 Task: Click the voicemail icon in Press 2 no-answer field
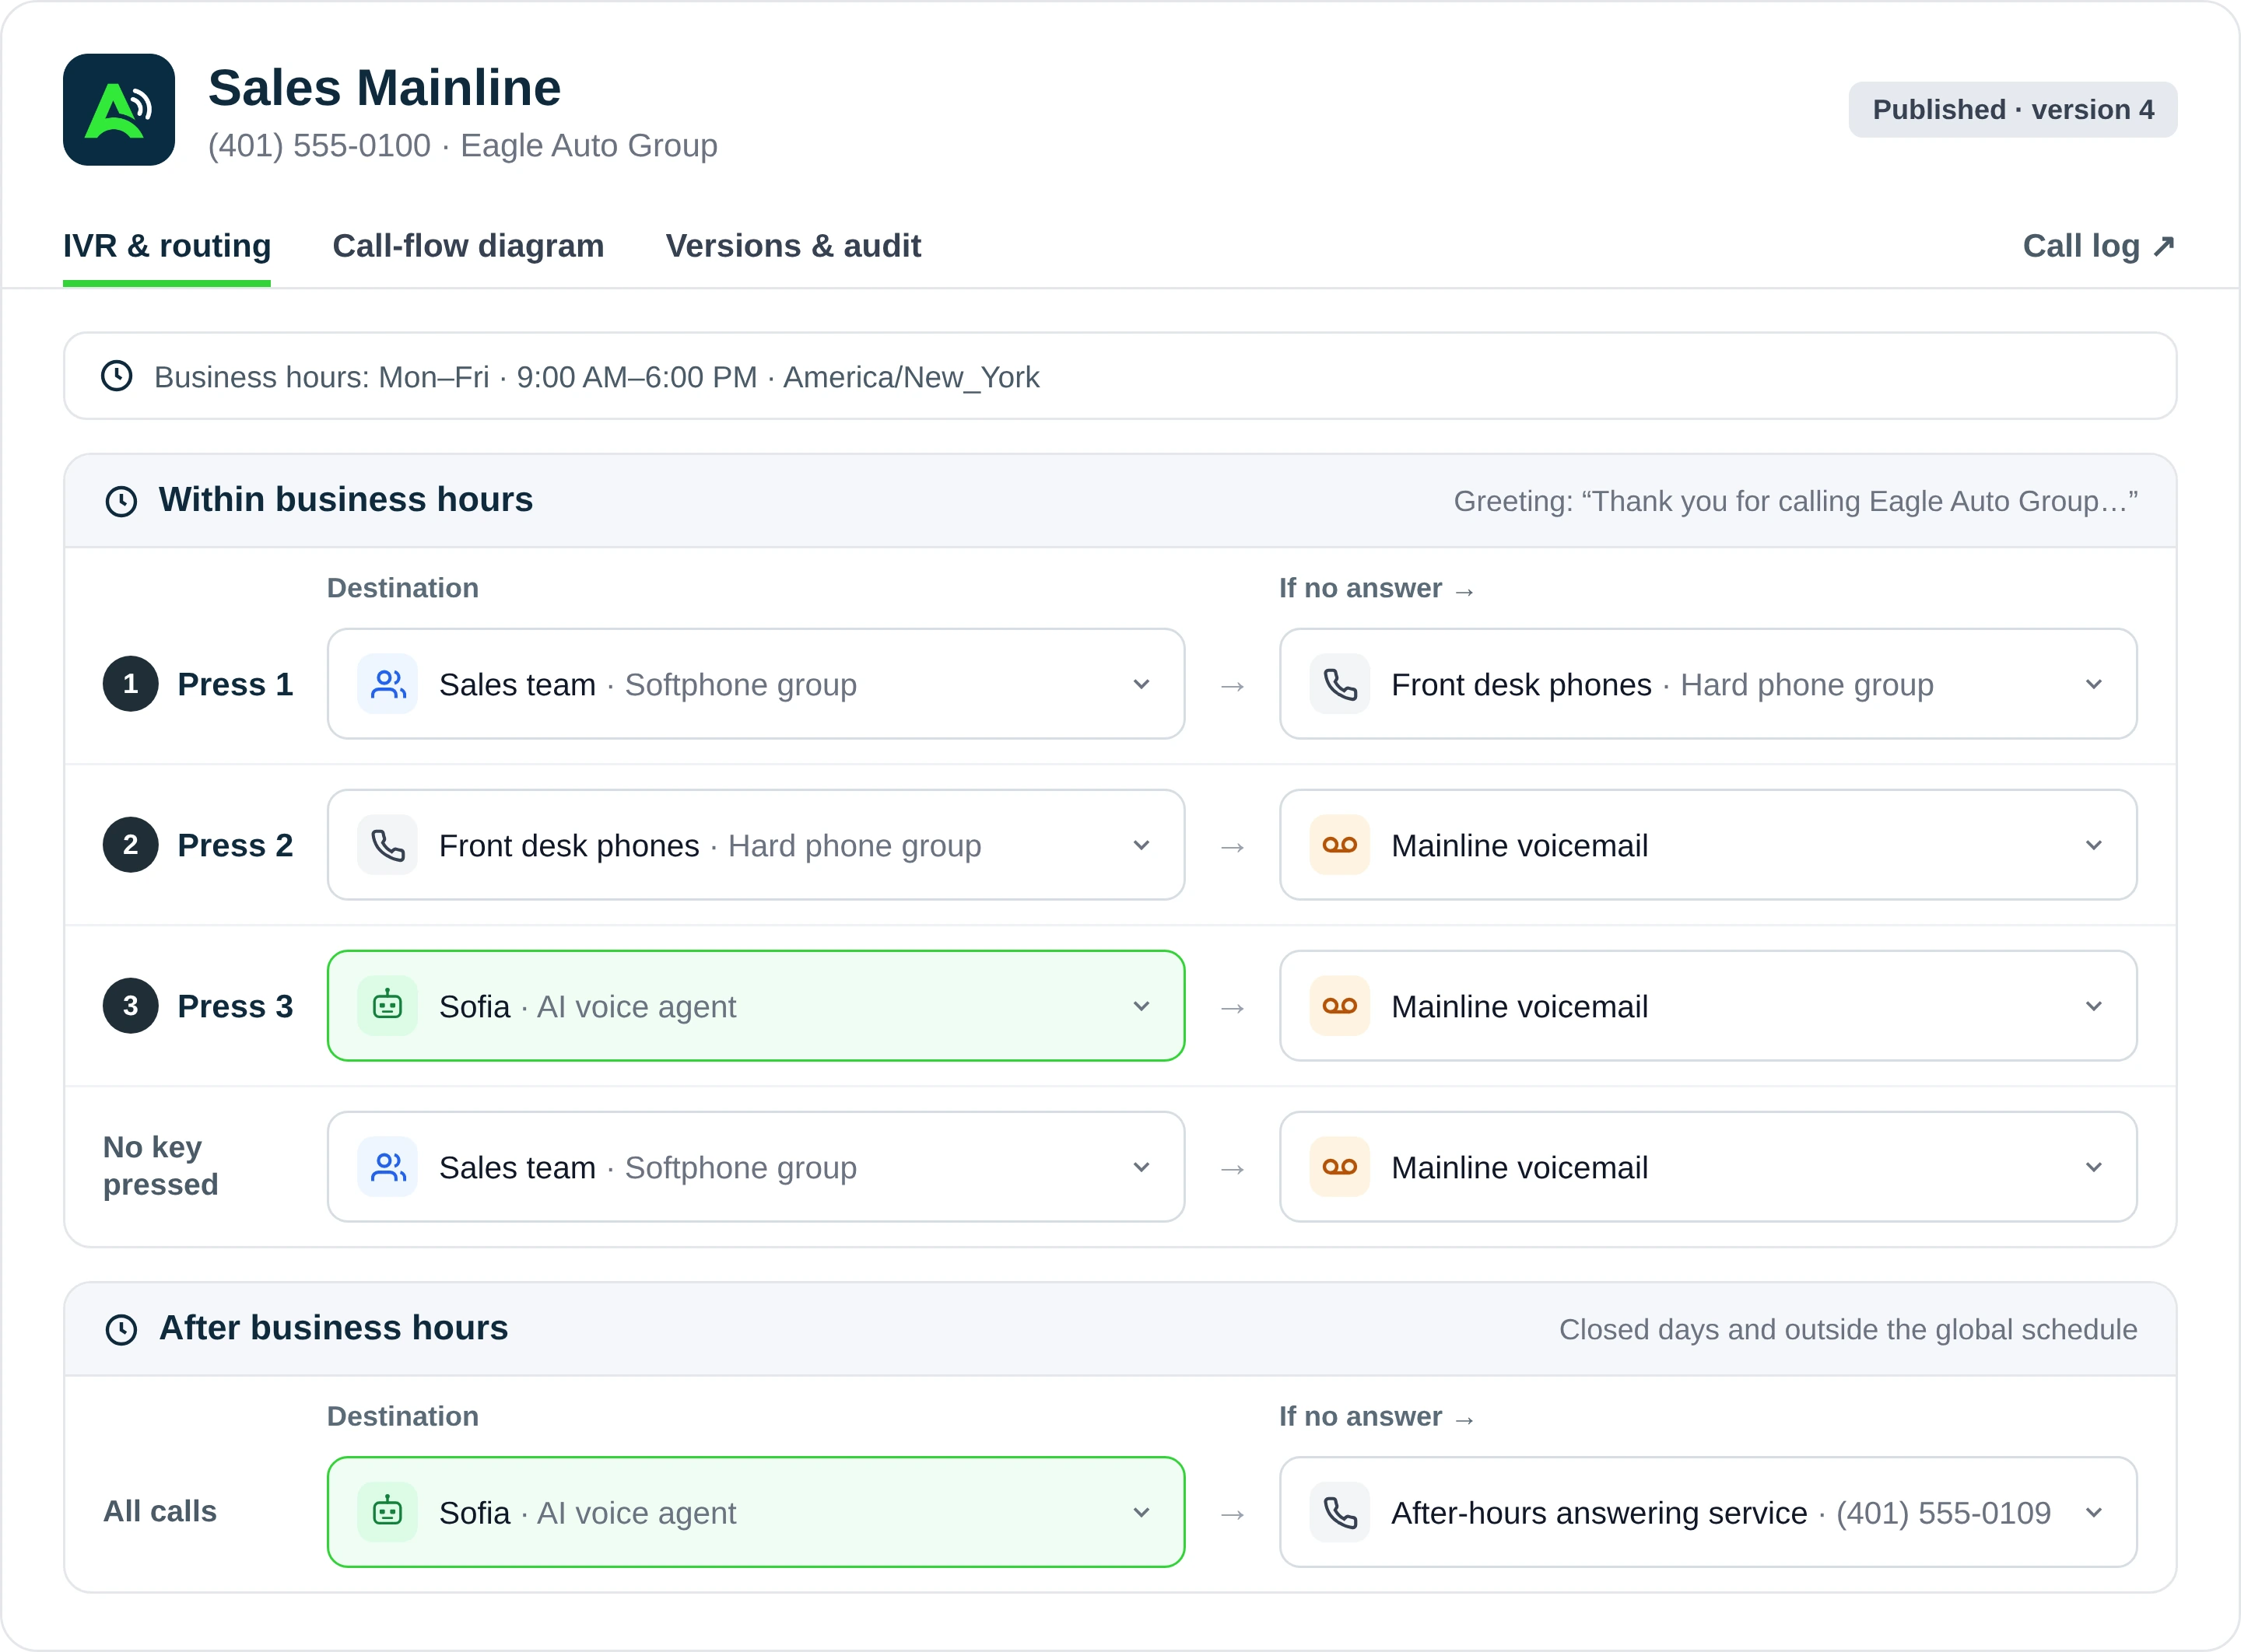[1341, 845]
